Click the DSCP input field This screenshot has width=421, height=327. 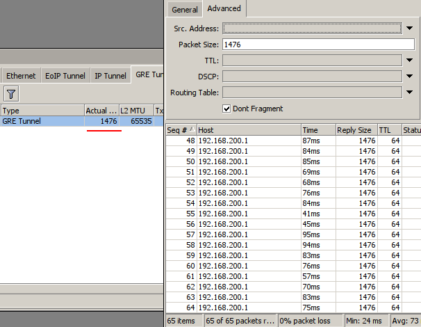[312, 77]
